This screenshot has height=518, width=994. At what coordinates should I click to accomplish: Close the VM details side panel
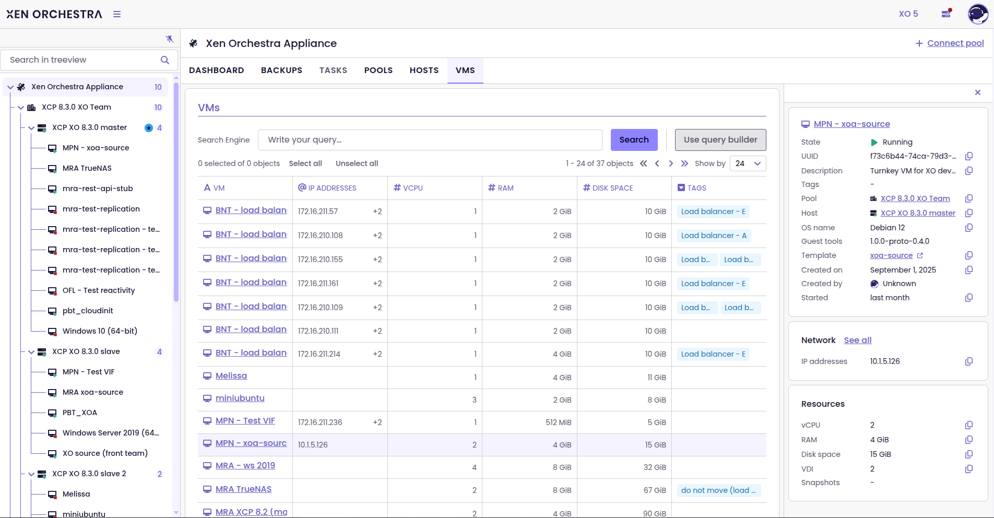click(x=978, y=92)
